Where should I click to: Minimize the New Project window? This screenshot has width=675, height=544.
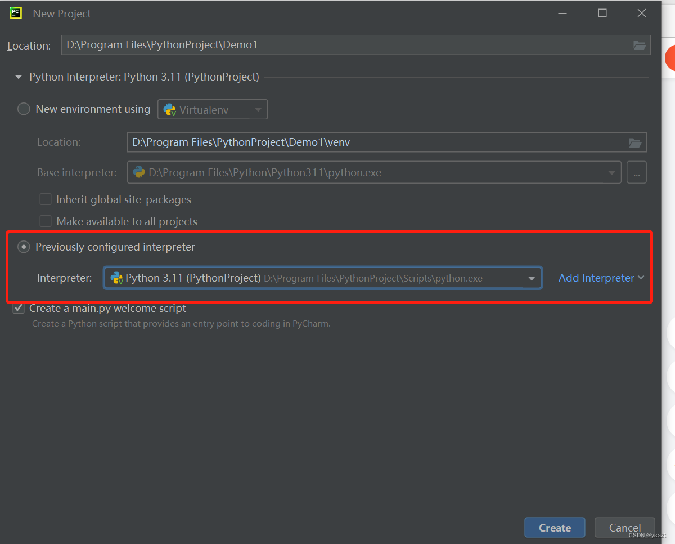(x=563, y=13)
